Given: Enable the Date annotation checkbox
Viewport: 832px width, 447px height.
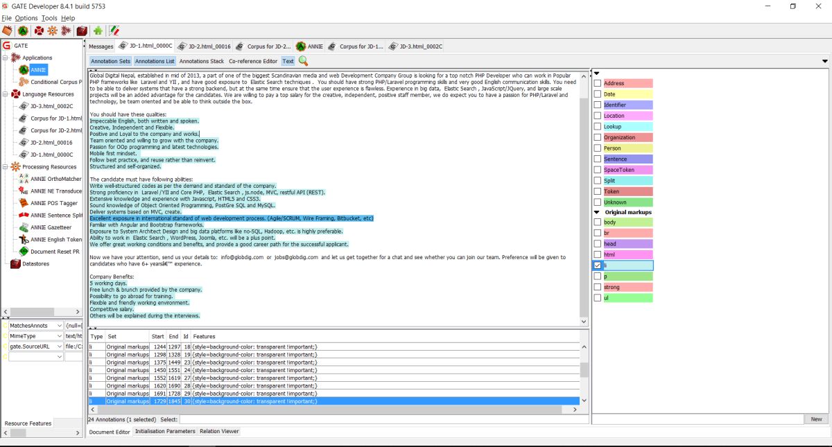Looking at the screenshot, I should tap(598, 94).
